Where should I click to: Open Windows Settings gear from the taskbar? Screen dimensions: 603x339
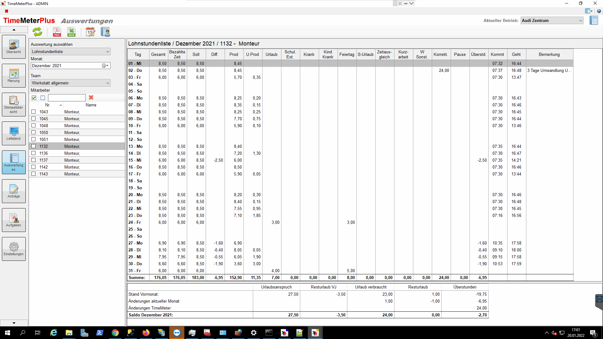(254, 333)
